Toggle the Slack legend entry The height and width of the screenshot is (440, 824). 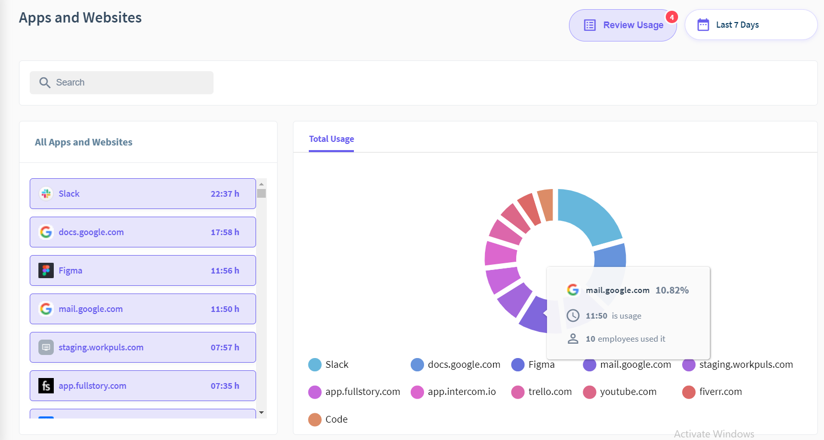click(328, 365)
